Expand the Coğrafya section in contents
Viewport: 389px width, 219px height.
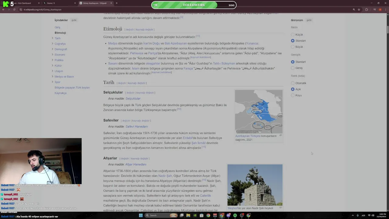coord(52,44)
